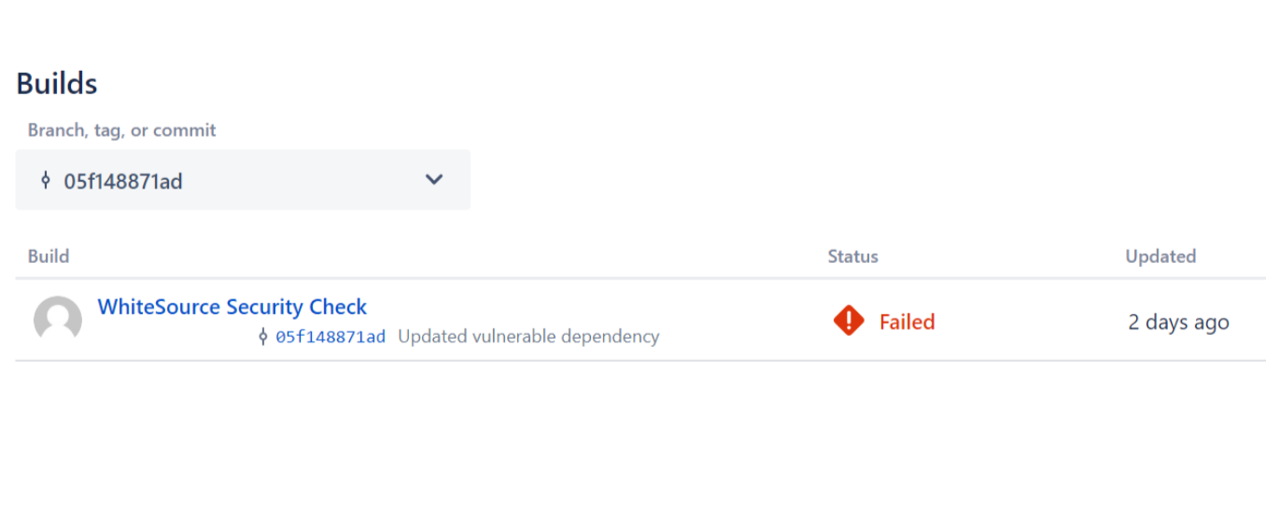Expand the branch selector chevron arrow

(x=434, y=179)
